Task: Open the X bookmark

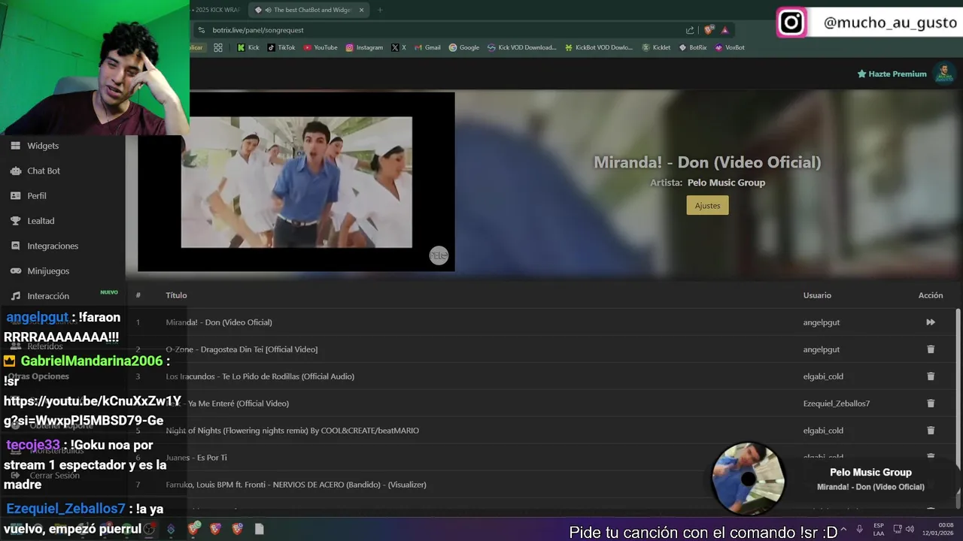Action: (399, 47)
